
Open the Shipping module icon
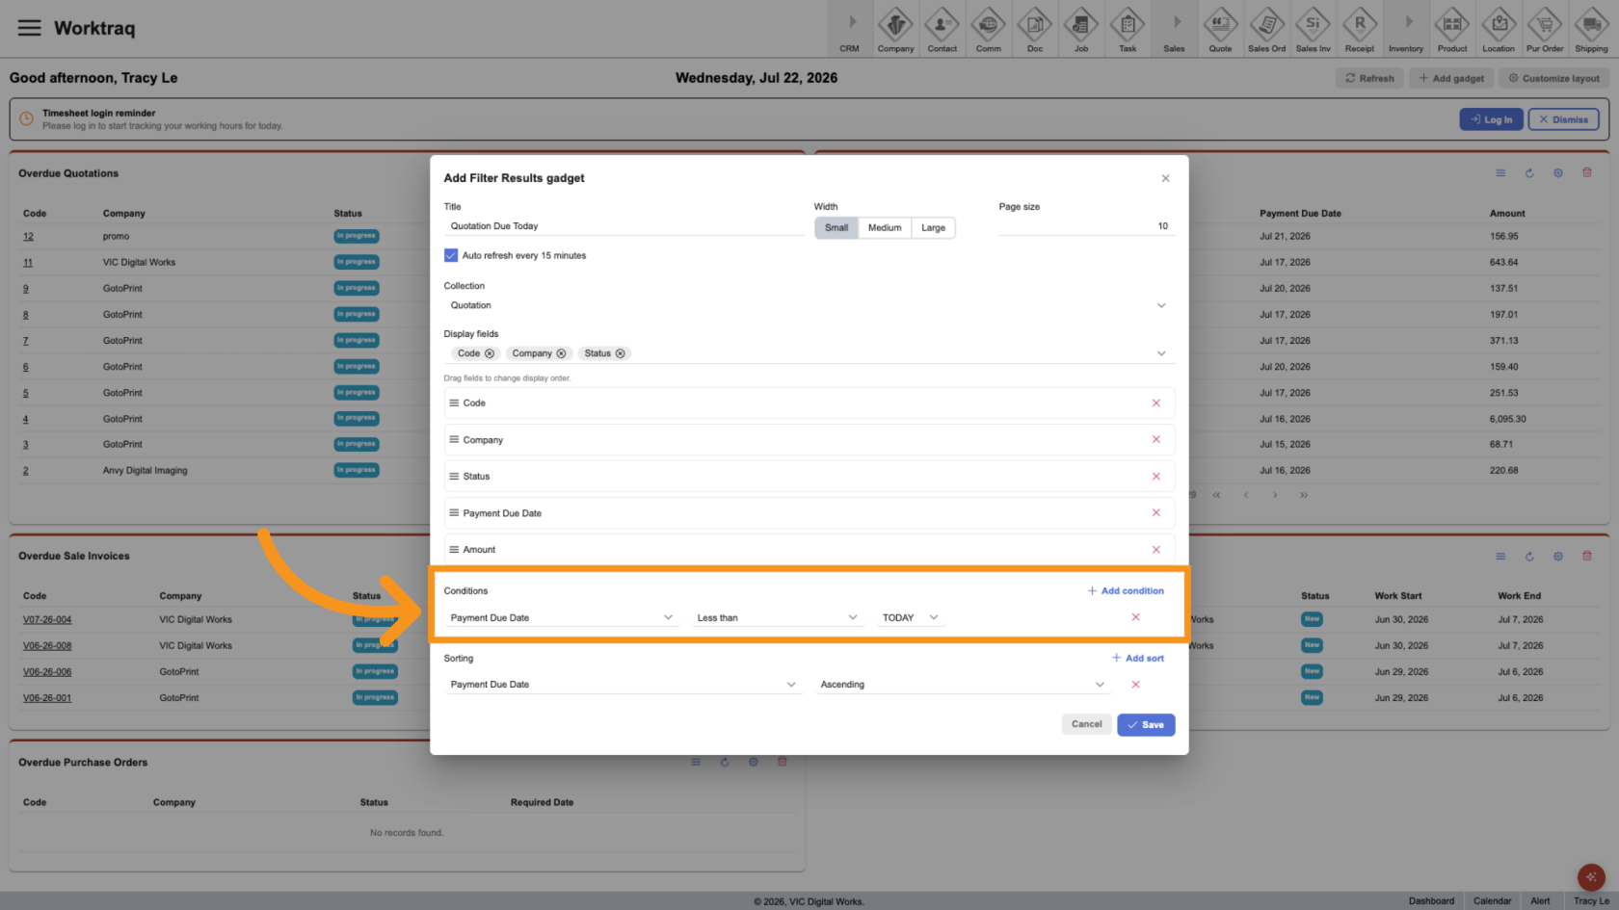coord(1591,29)
